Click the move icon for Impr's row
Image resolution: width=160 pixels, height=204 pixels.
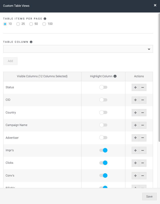pyautogui.click(x=135, y=150)
